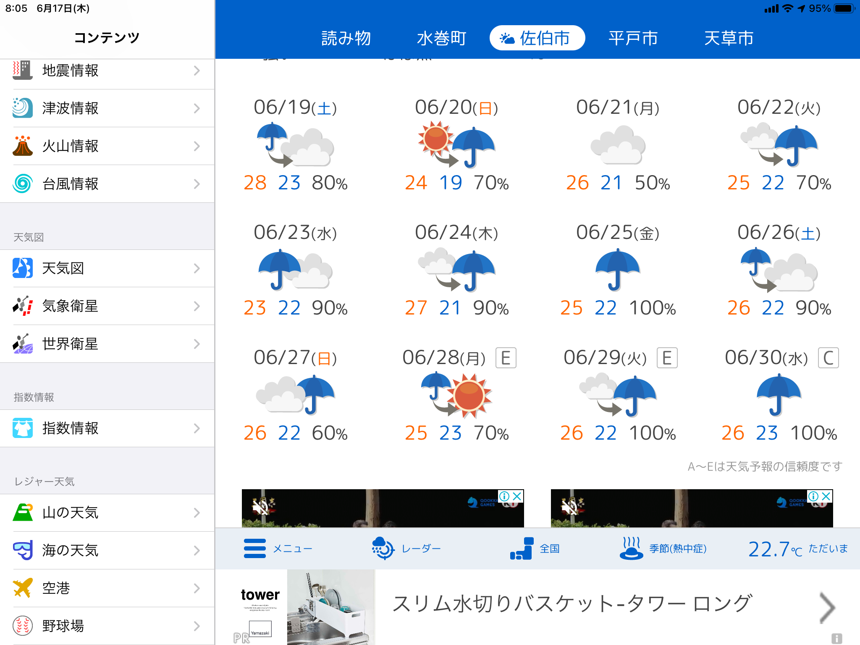Expand the index information row chevron
Image resolution: width=860 pixels, height=645 pixels.
coord(197,428)
